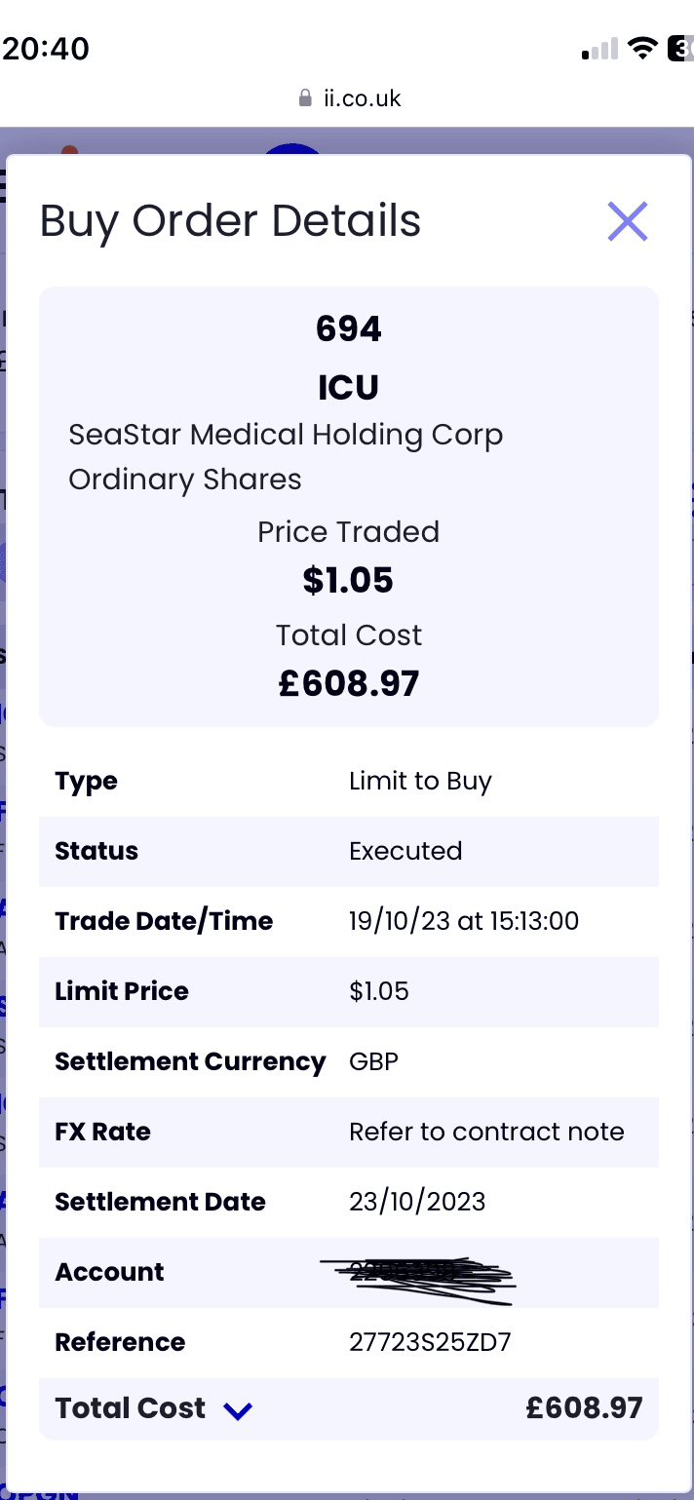
Task: Tap the battery indicator icon
Action: tap(680, 48)
